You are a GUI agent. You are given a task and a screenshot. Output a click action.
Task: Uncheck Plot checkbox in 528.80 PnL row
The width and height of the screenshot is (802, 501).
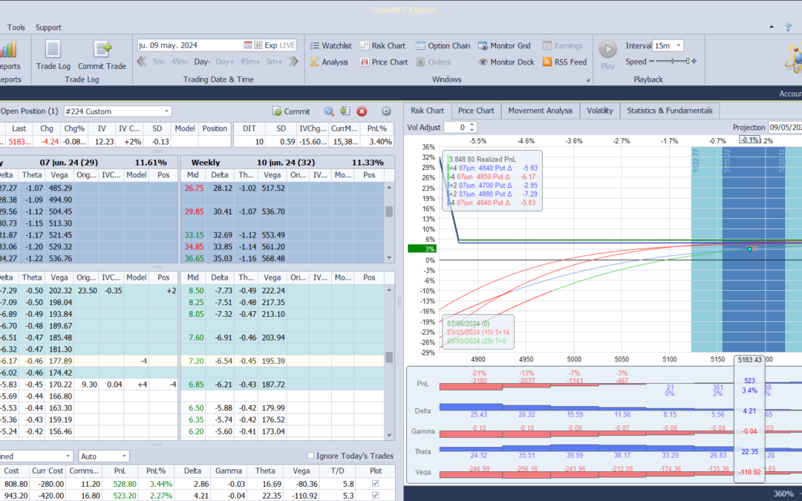pyautogui.click(x=376, y=483)
